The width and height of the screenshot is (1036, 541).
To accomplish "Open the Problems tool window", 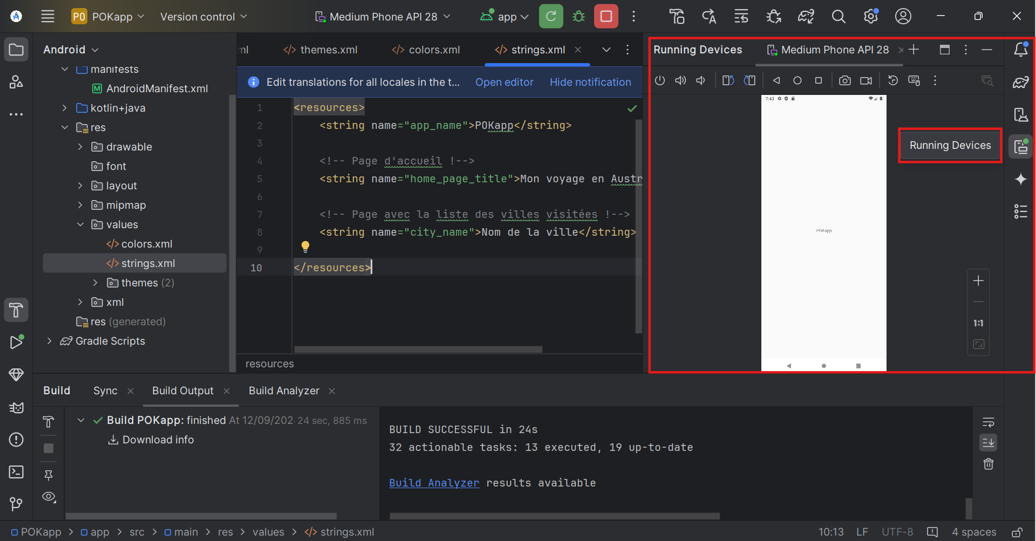I will pos(16,440).
